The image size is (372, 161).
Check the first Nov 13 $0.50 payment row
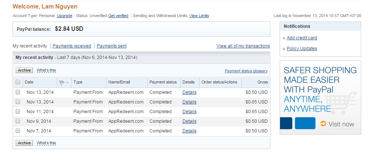tap(18, 92)
